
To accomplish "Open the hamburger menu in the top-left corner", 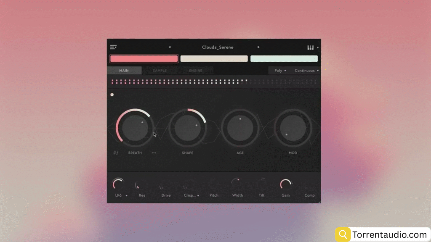I will point(113,47).
